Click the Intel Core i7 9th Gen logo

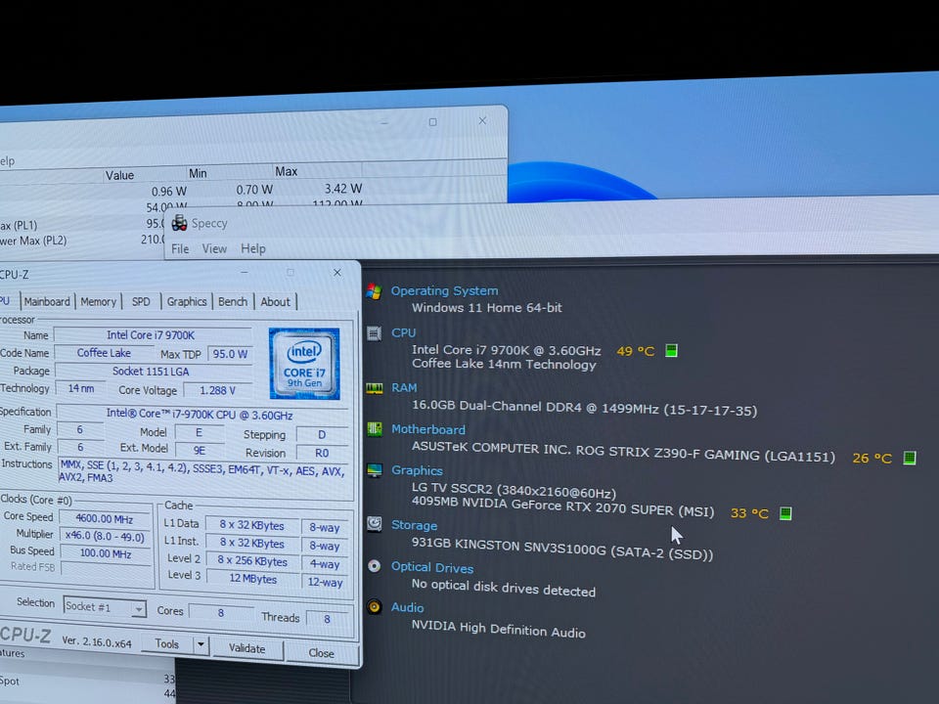point(304,364)
